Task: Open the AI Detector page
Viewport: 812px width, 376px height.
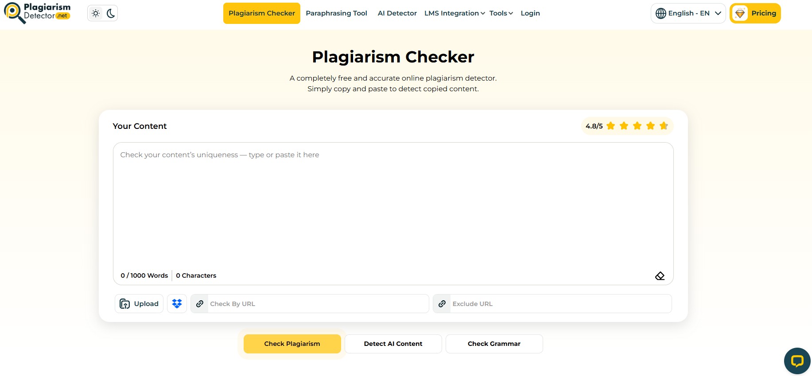Action: pyautogui.click(x=397, y=13)
